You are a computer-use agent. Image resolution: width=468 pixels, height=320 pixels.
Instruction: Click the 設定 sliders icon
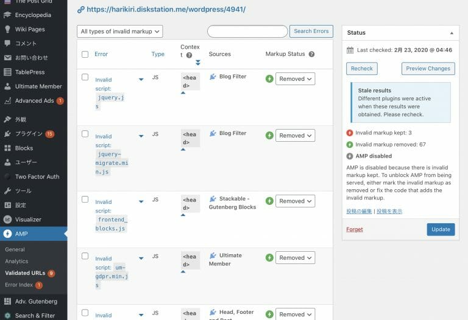[x=7, y=205]
